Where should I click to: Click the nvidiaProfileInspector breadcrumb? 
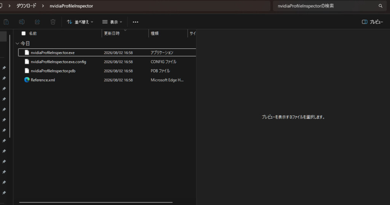[71, 6]
